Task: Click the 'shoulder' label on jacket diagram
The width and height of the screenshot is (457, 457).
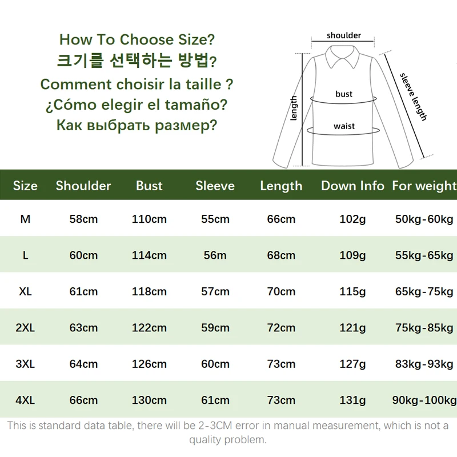Action: [x=344, y=35]
